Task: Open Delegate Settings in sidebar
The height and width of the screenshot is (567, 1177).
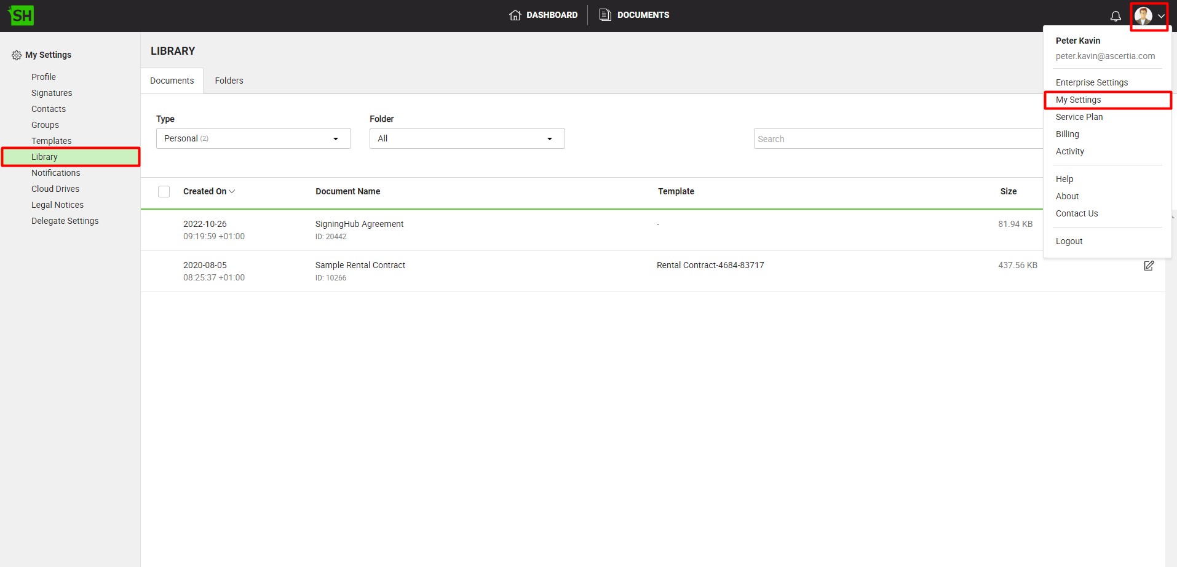Action: click(65, 221)
